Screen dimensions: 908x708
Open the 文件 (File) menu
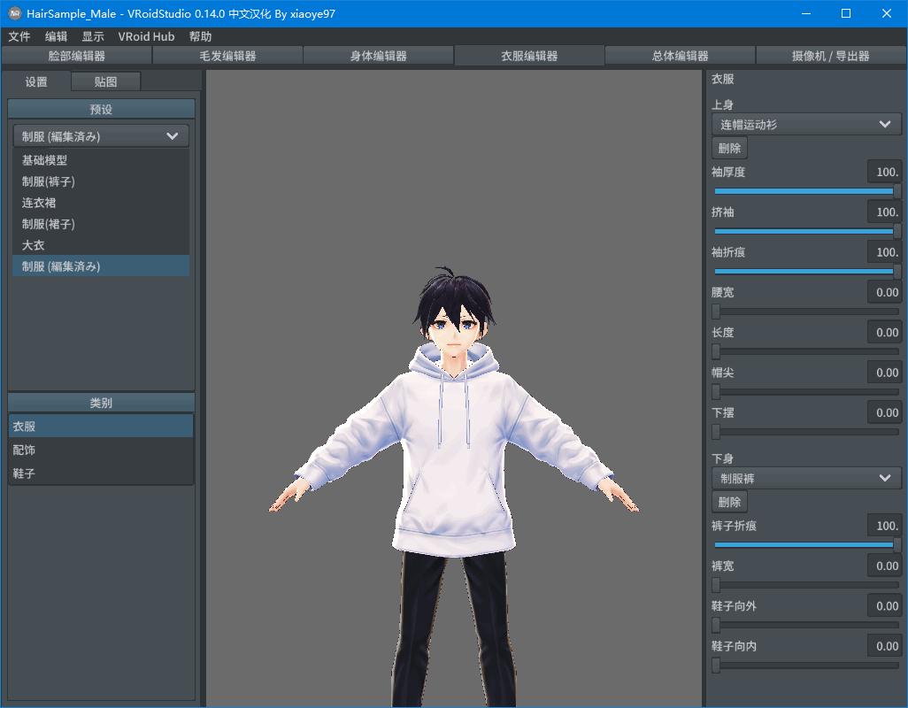(x=19, y=36)
